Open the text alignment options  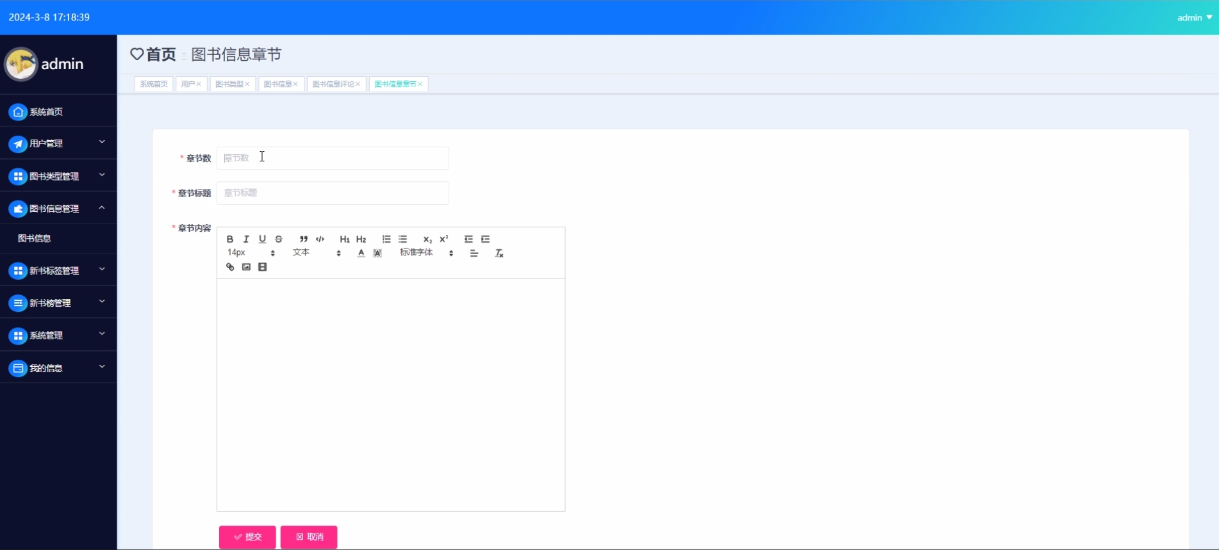[474, 253]
